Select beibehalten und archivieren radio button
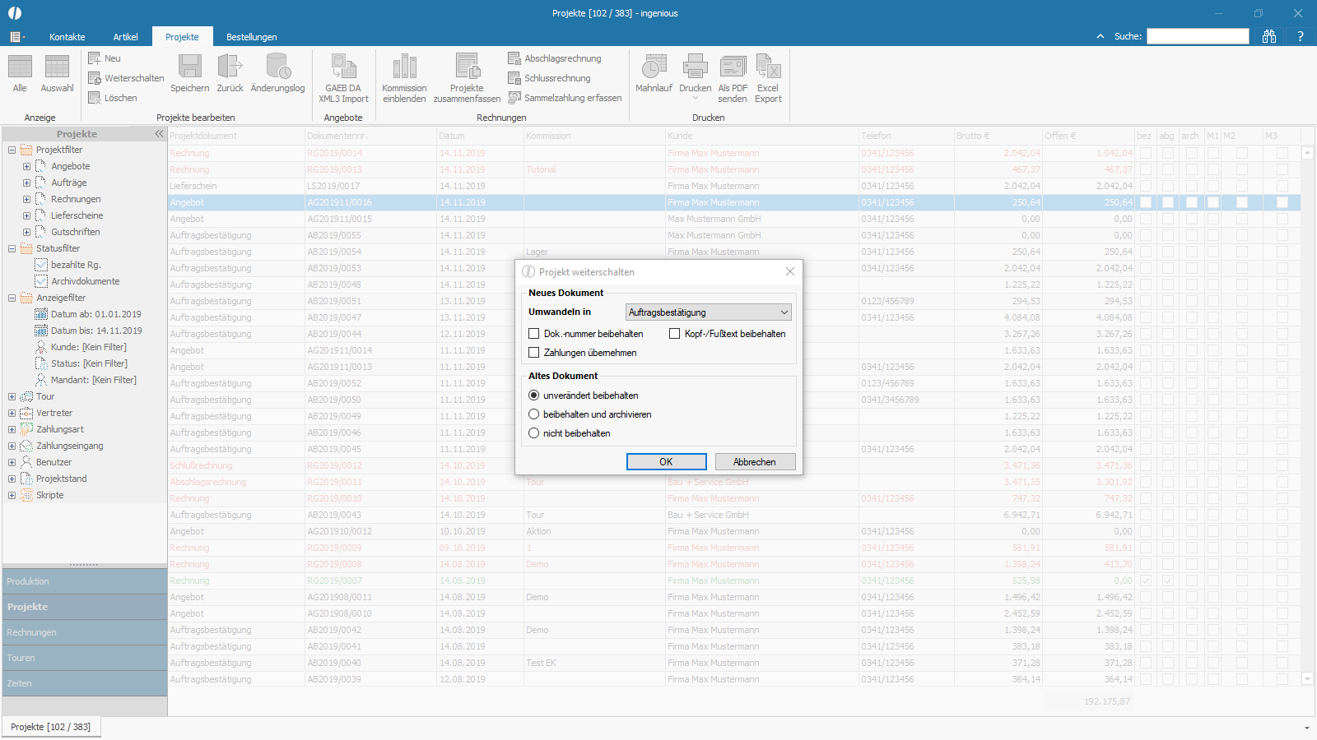 (x=534, y=414)
